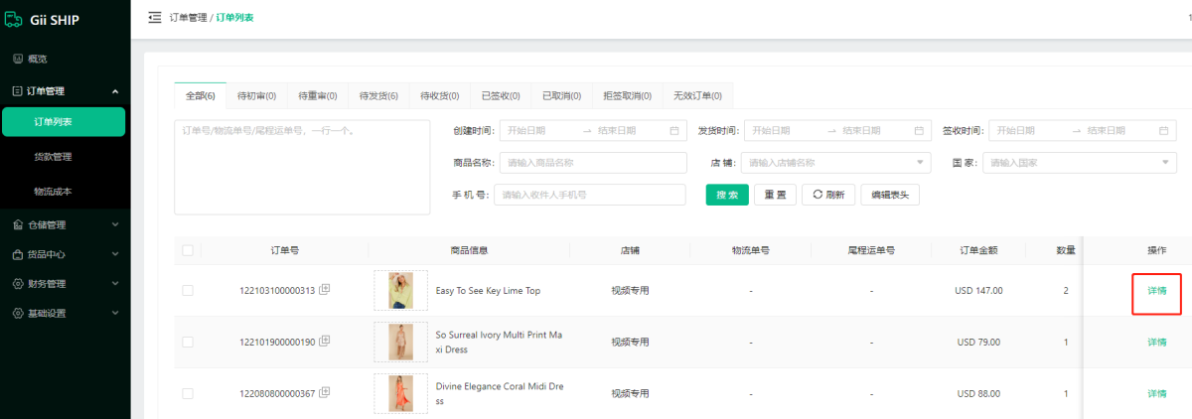Click the Gii SHIP logo icon
1192x419 pixels.
[x=13, y=21]
